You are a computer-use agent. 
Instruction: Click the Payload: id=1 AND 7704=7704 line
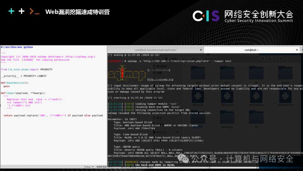pos(134,129)
